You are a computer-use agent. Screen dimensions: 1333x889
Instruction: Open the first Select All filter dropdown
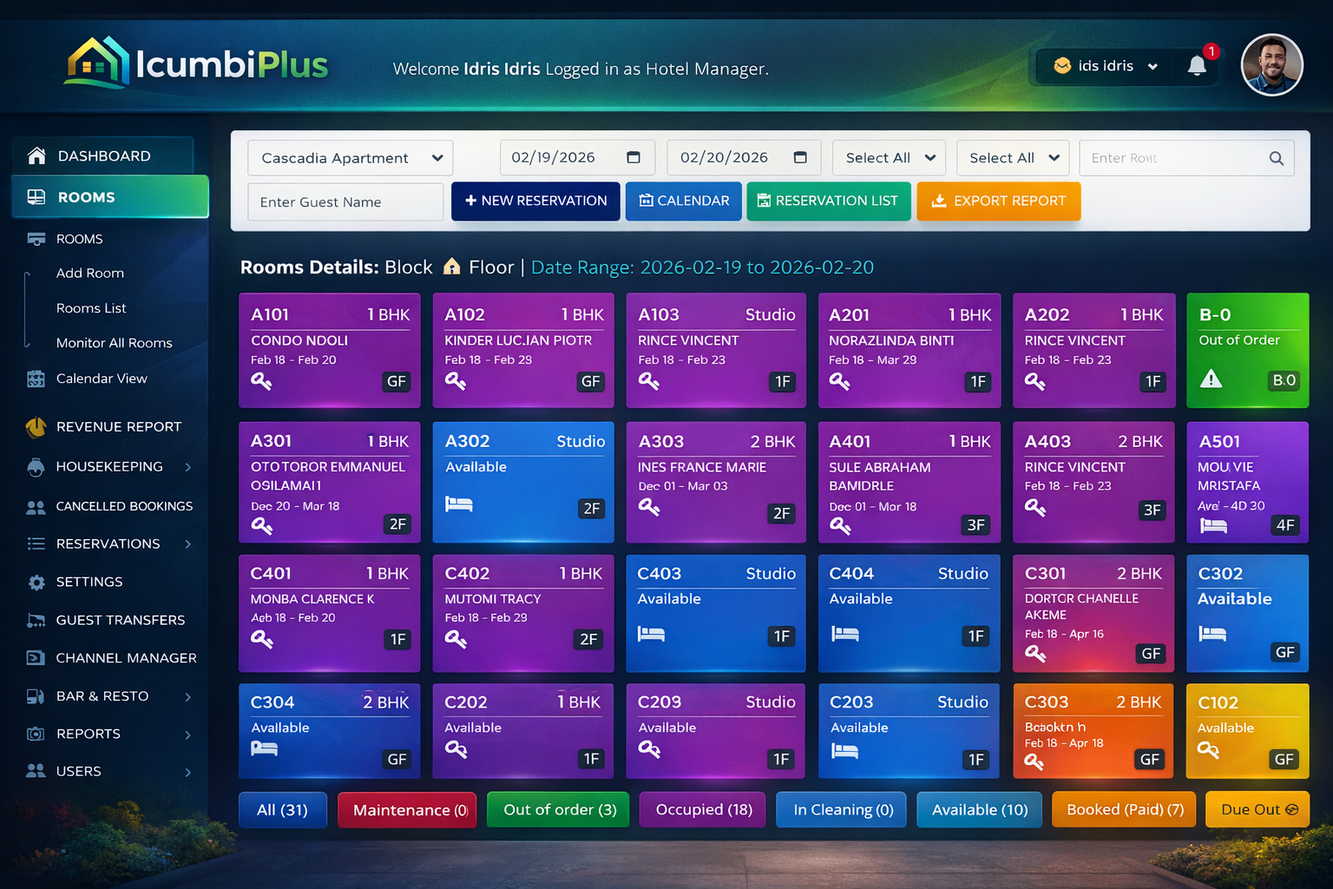888,157
